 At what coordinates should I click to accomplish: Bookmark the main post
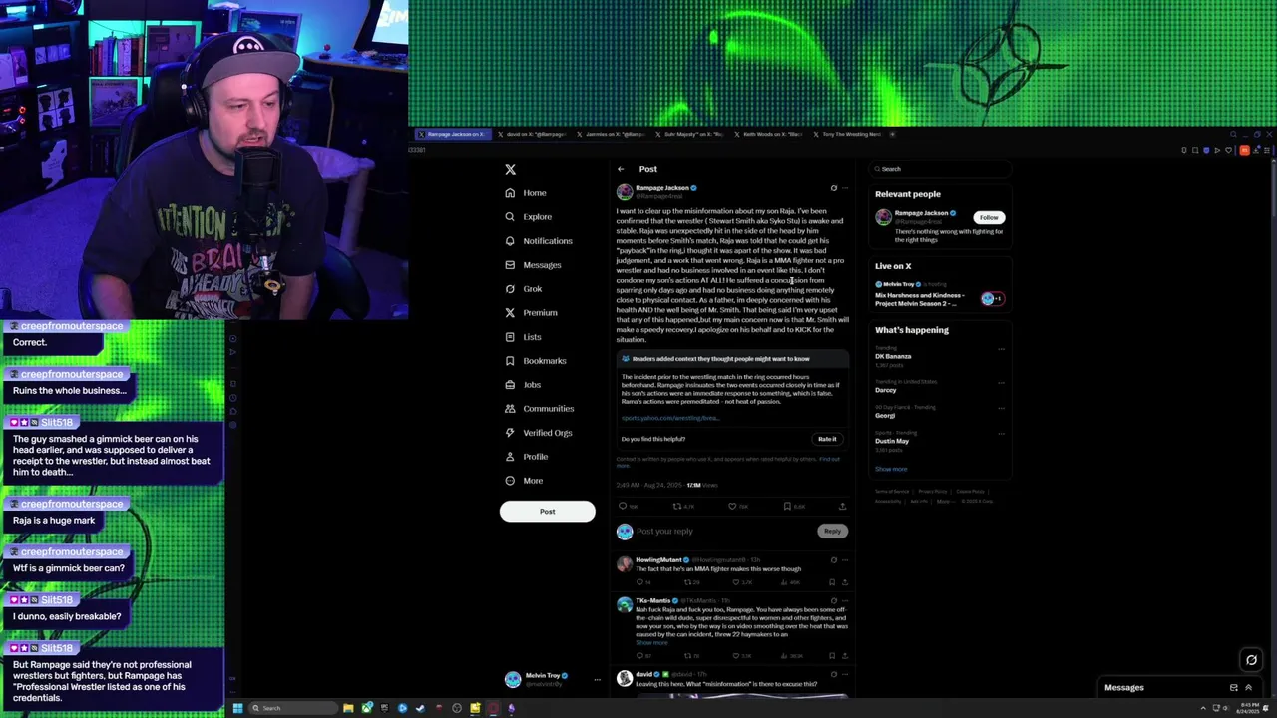pyautogui.click(x=787, y=506)
